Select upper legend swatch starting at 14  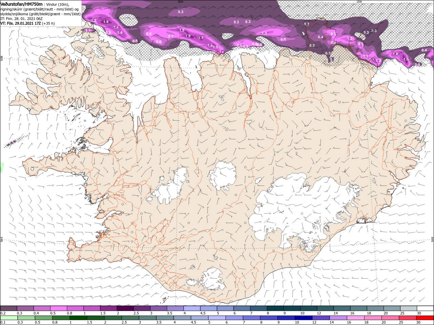(342, 308)
